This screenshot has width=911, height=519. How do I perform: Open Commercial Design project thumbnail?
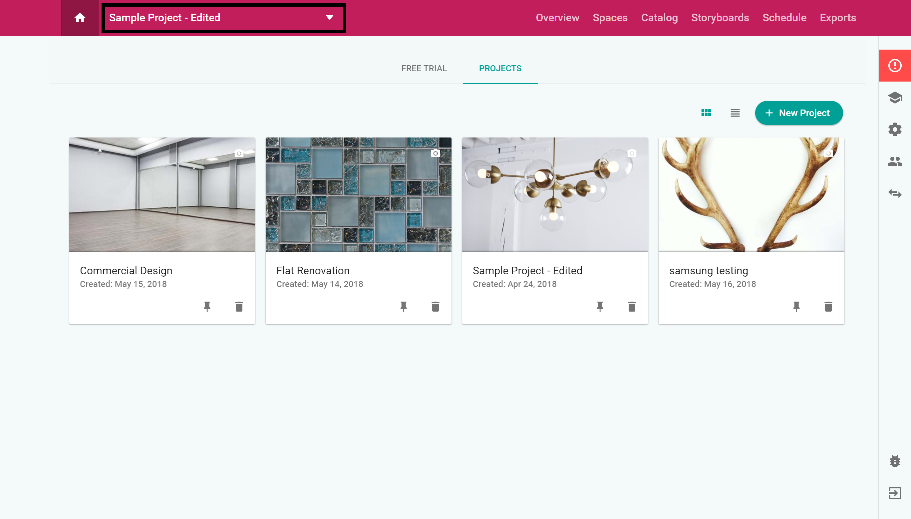pyautogui.click(x=162, y=195)
